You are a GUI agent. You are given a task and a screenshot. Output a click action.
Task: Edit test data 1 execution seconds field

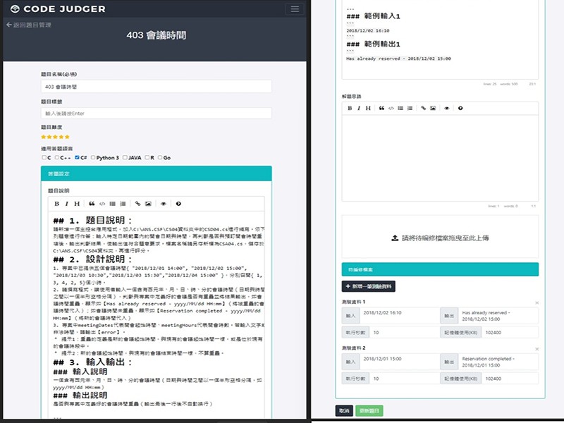point(404,332)
